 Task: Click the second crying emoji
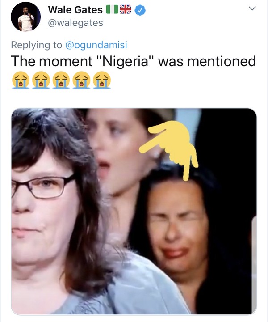click(40, 80)
